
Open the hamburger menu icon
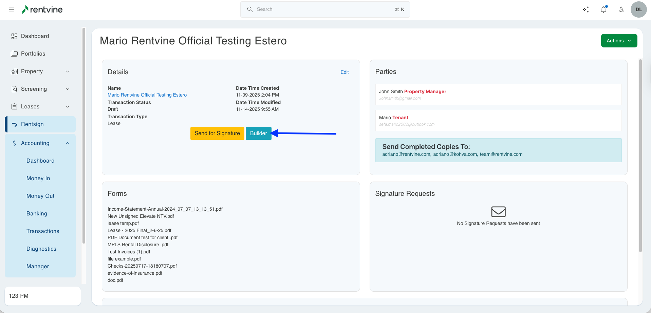(x=12, y=9)
